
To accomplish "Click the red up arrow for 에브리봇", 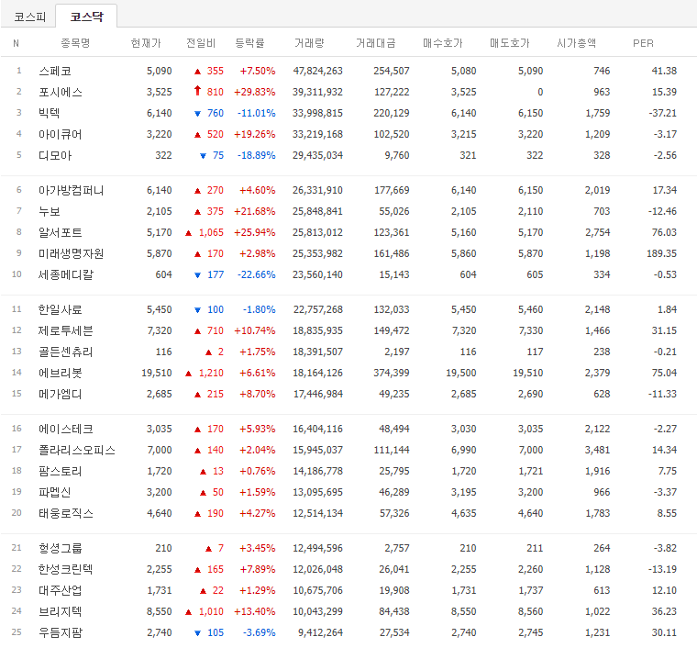I will click(x=189, y=374).
